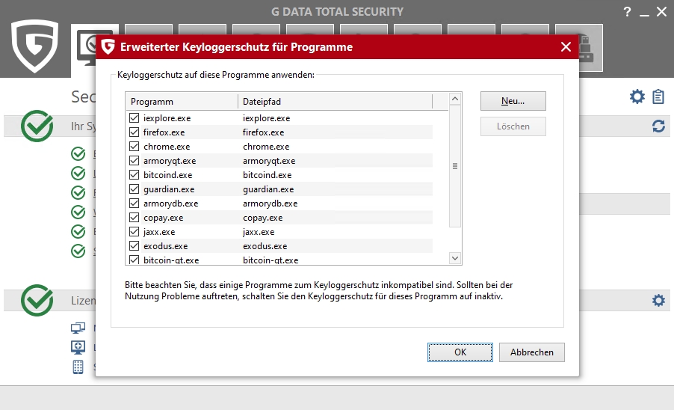Click the monitor with plus icon
This screenshot has width=674, height=410.
[x=78, y=347]
